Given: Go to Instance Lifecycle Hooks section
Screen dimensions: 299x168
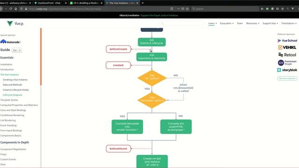Looking at the screenshot, I should (16, 90).
